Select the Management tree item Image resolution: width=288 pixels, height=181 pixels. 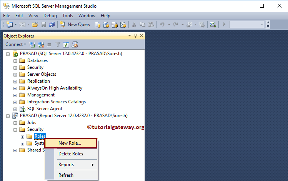click(x=41, y=95)
